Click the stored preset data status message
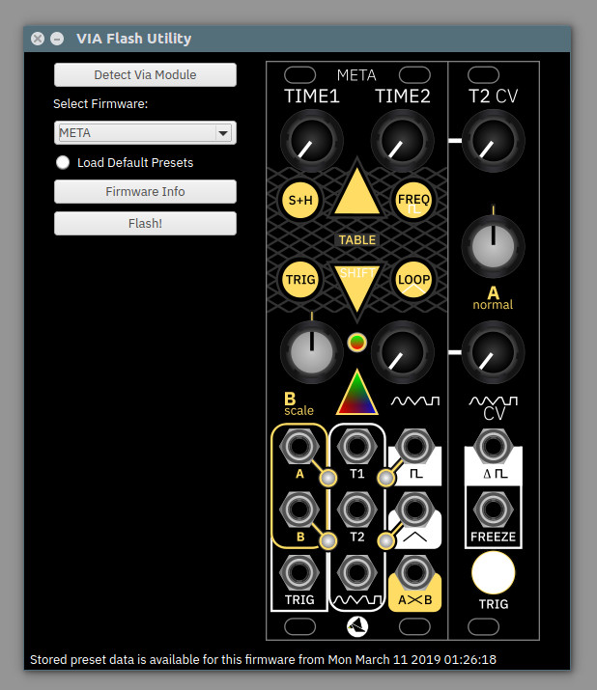The image size is (597, 690). [263, 660]
